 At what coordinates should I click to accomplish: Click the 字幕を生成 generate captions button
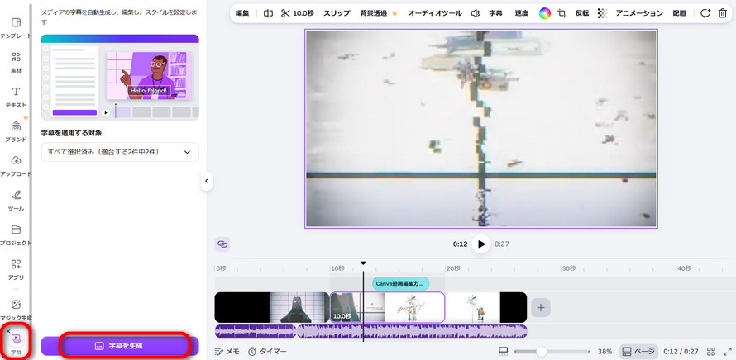click(120, 346)
